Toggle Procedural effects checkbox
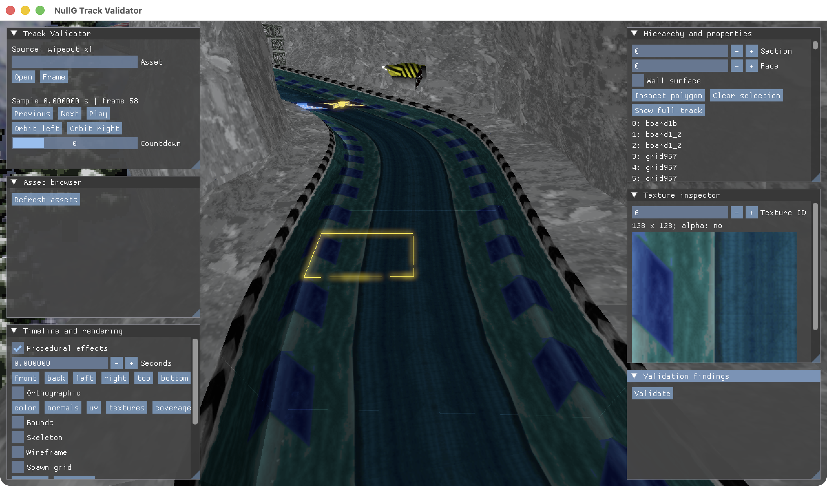The height and width of the screenshot is (486, 827). pos(18,348)
